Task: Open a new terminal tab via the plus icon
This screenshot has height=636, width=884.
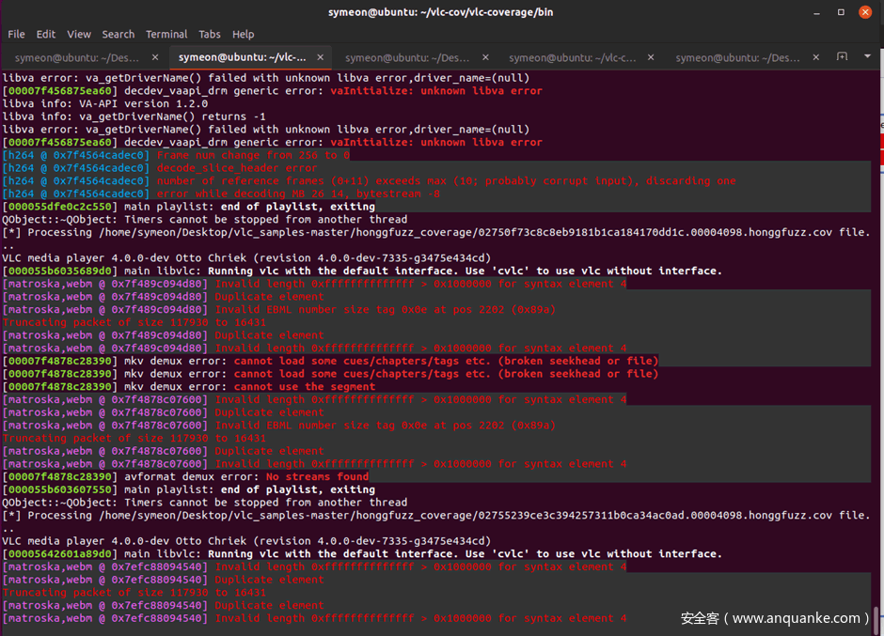Action: [x=842, y=57]
